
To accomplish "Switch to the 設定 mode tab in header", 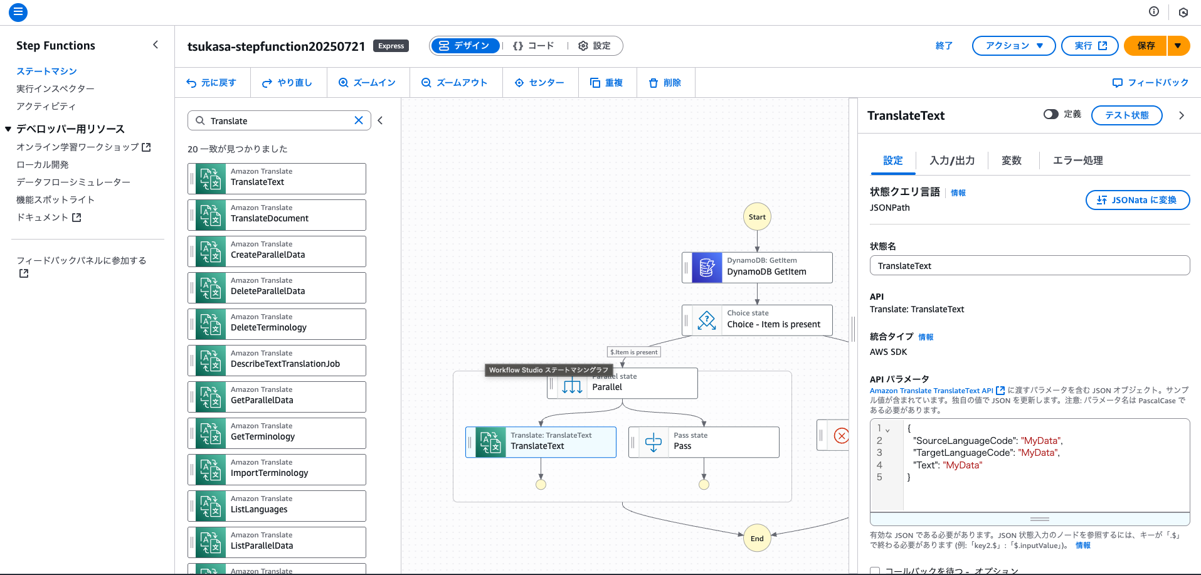I will 595,46.
